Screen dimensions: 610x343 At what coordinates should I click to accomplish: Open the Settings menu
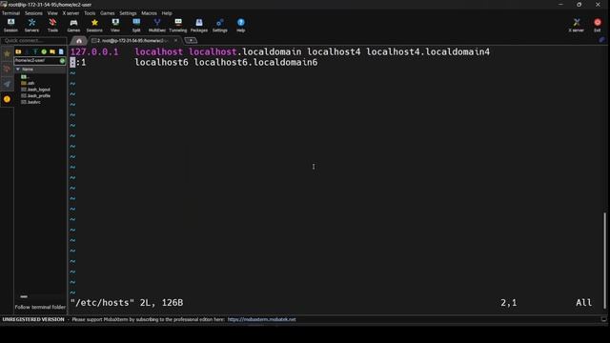pos(128,13)
